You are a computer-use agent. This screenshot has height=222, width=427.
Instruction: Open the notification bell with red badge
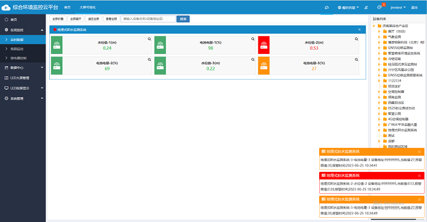click(x=379, y=7)
